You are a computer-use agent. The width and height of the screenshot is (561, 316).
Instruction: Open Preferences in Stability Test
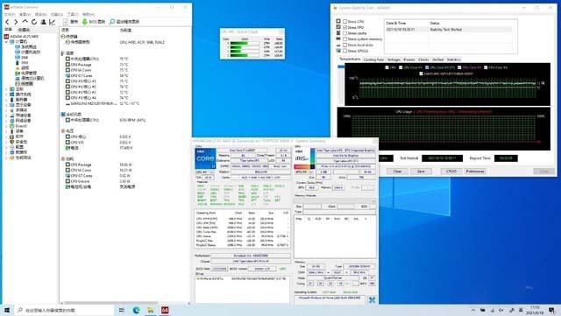(475, 172)
